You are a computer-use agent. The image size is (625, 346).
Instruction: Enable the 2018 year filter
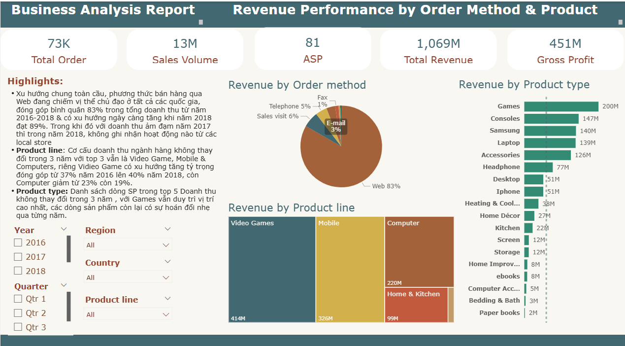tap(18, 271)
